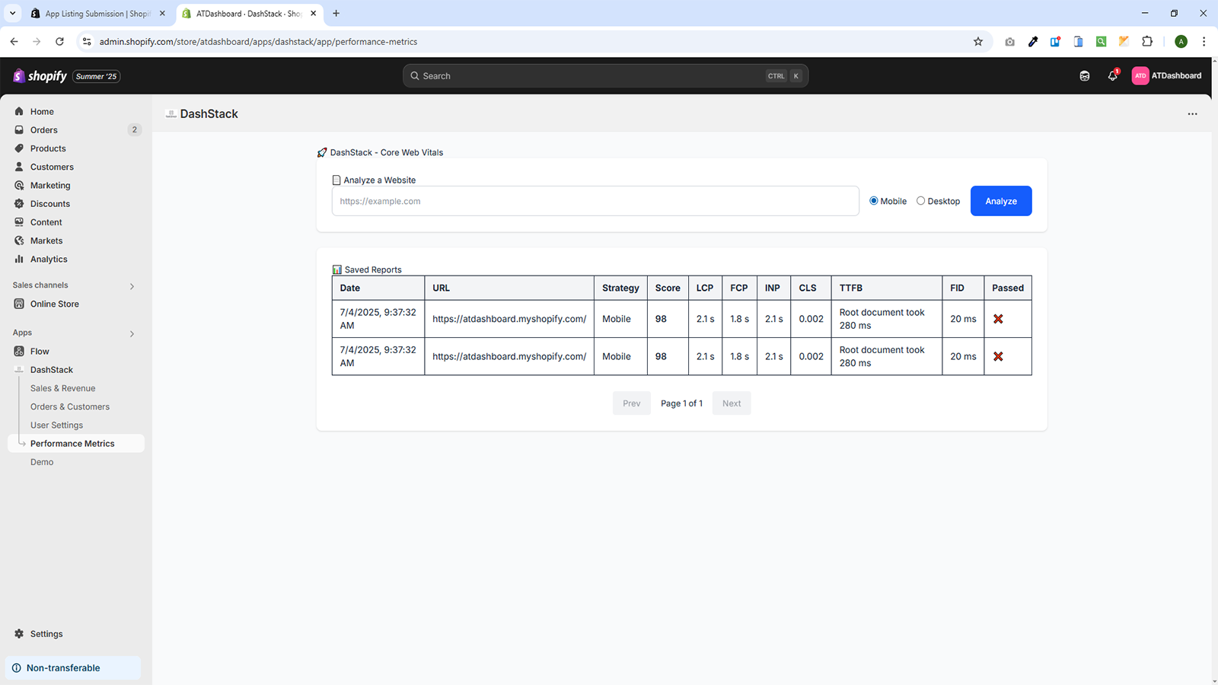1218x685 pixels.
Task: Focus the Shopify Search bar
Action: coord(605,76)
